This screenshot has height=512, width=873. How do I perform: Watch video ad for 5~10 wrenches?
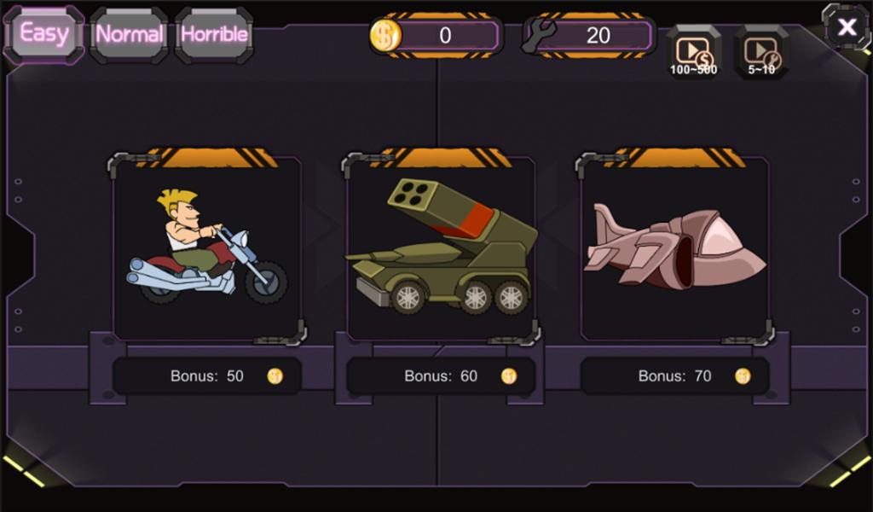coord(761,52)
